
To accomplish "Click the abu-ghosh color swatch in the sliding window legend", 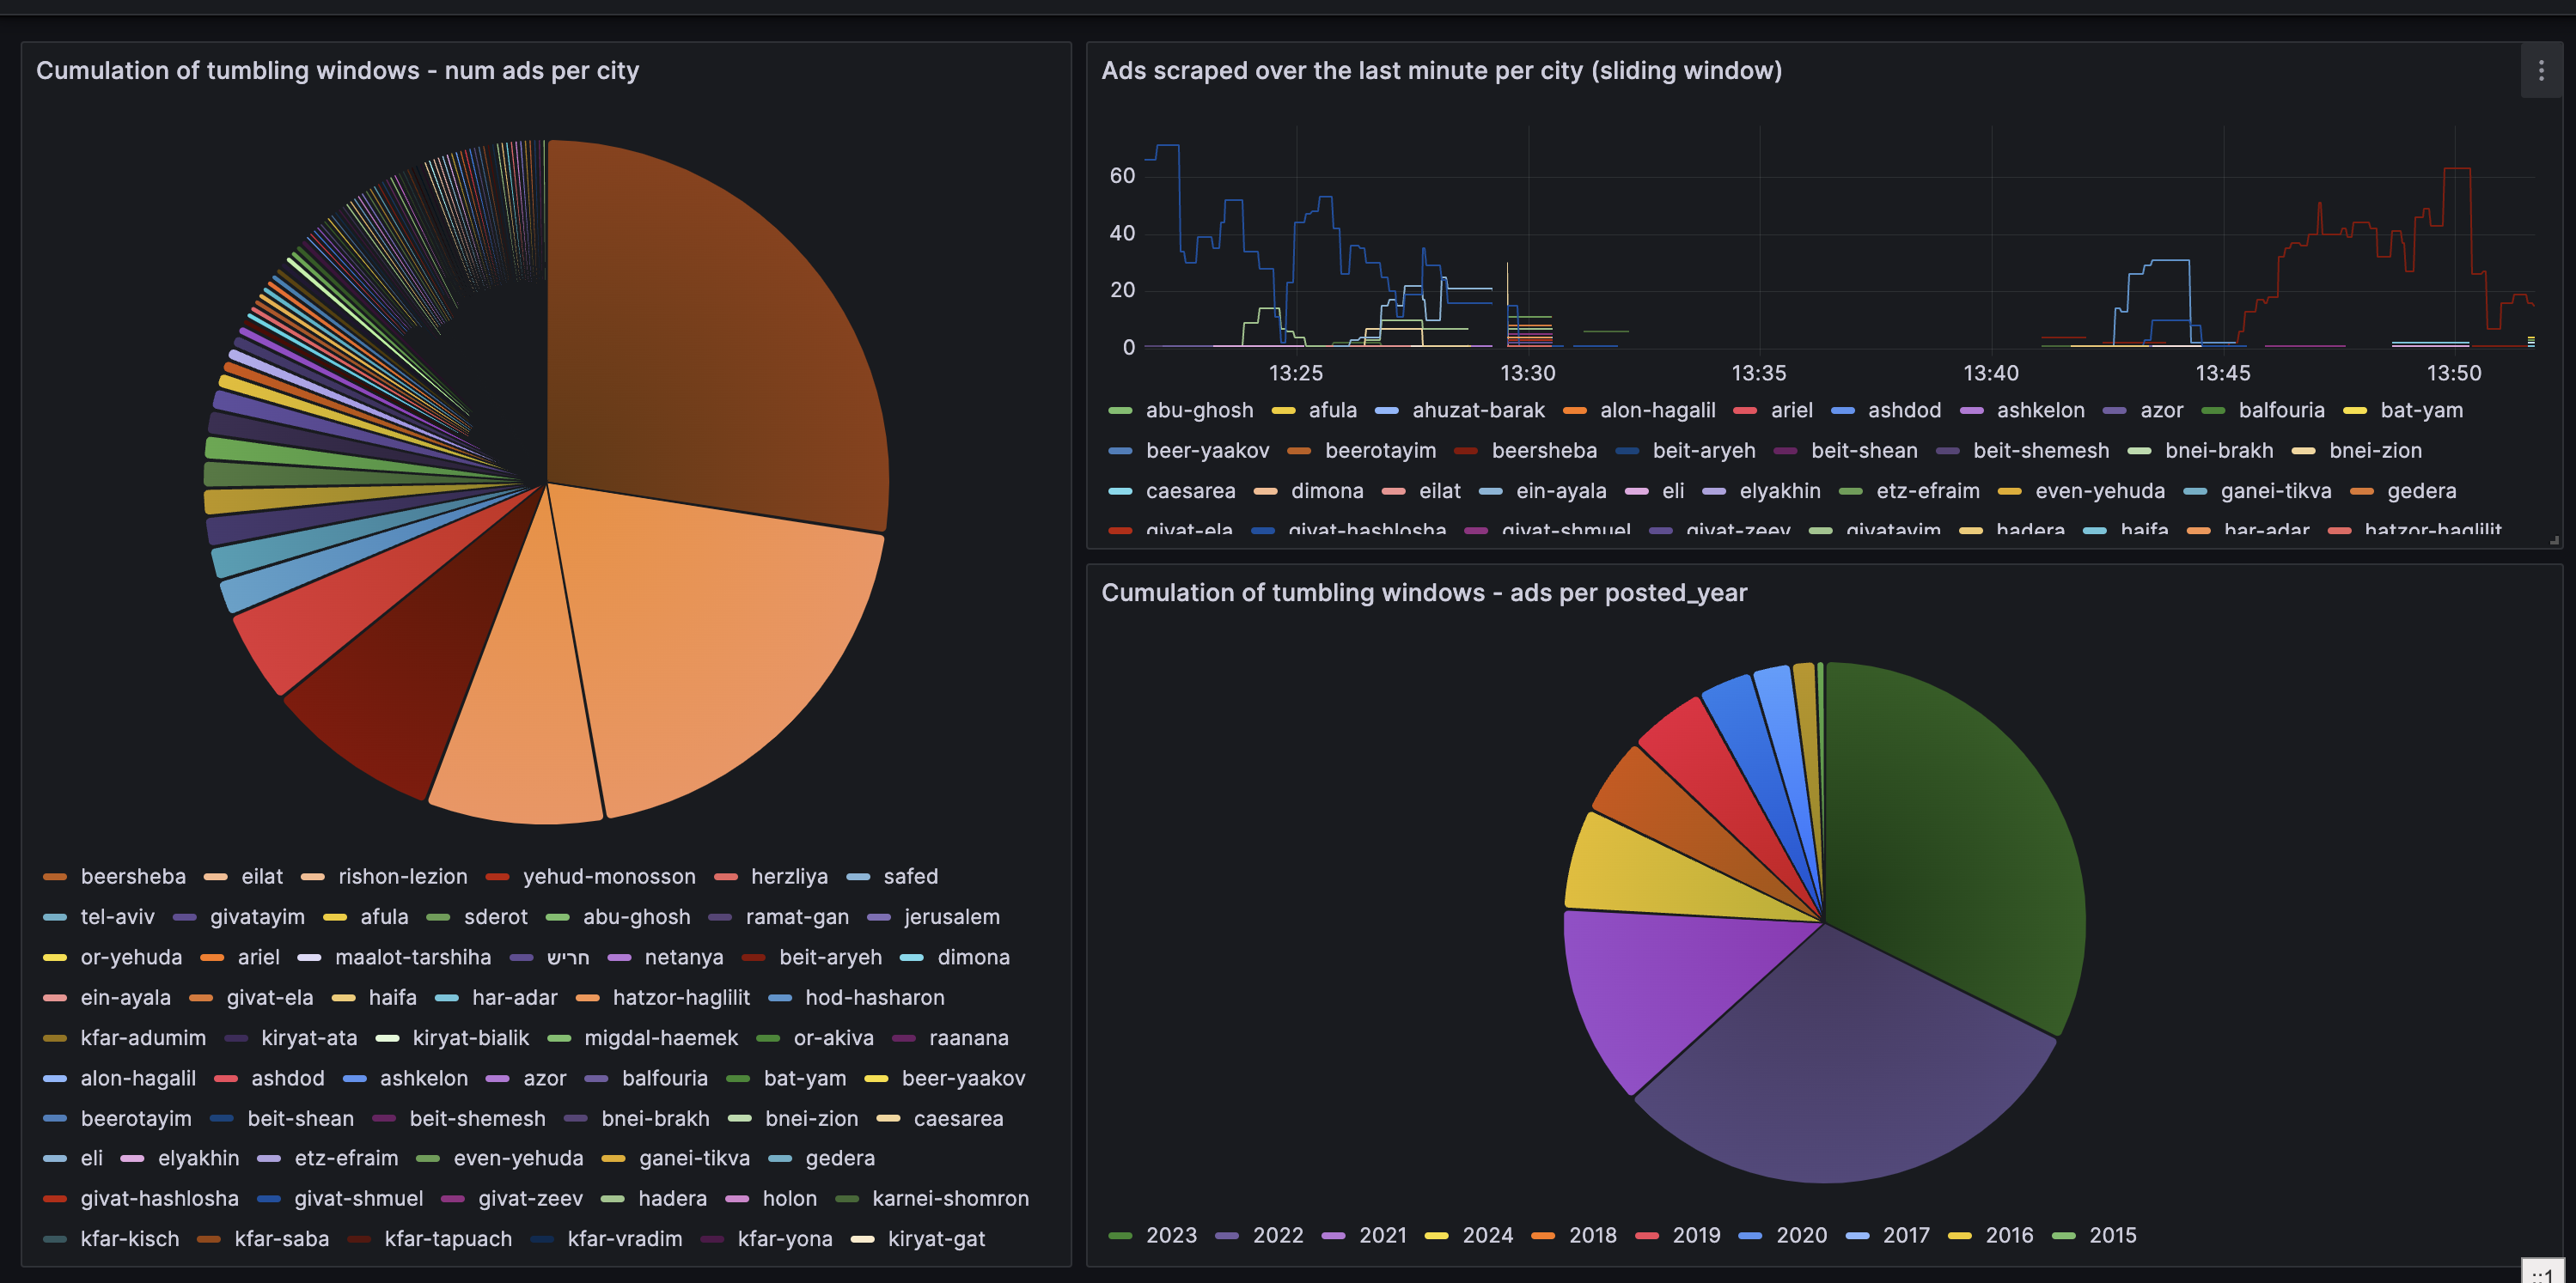I will coord(1120,410).
